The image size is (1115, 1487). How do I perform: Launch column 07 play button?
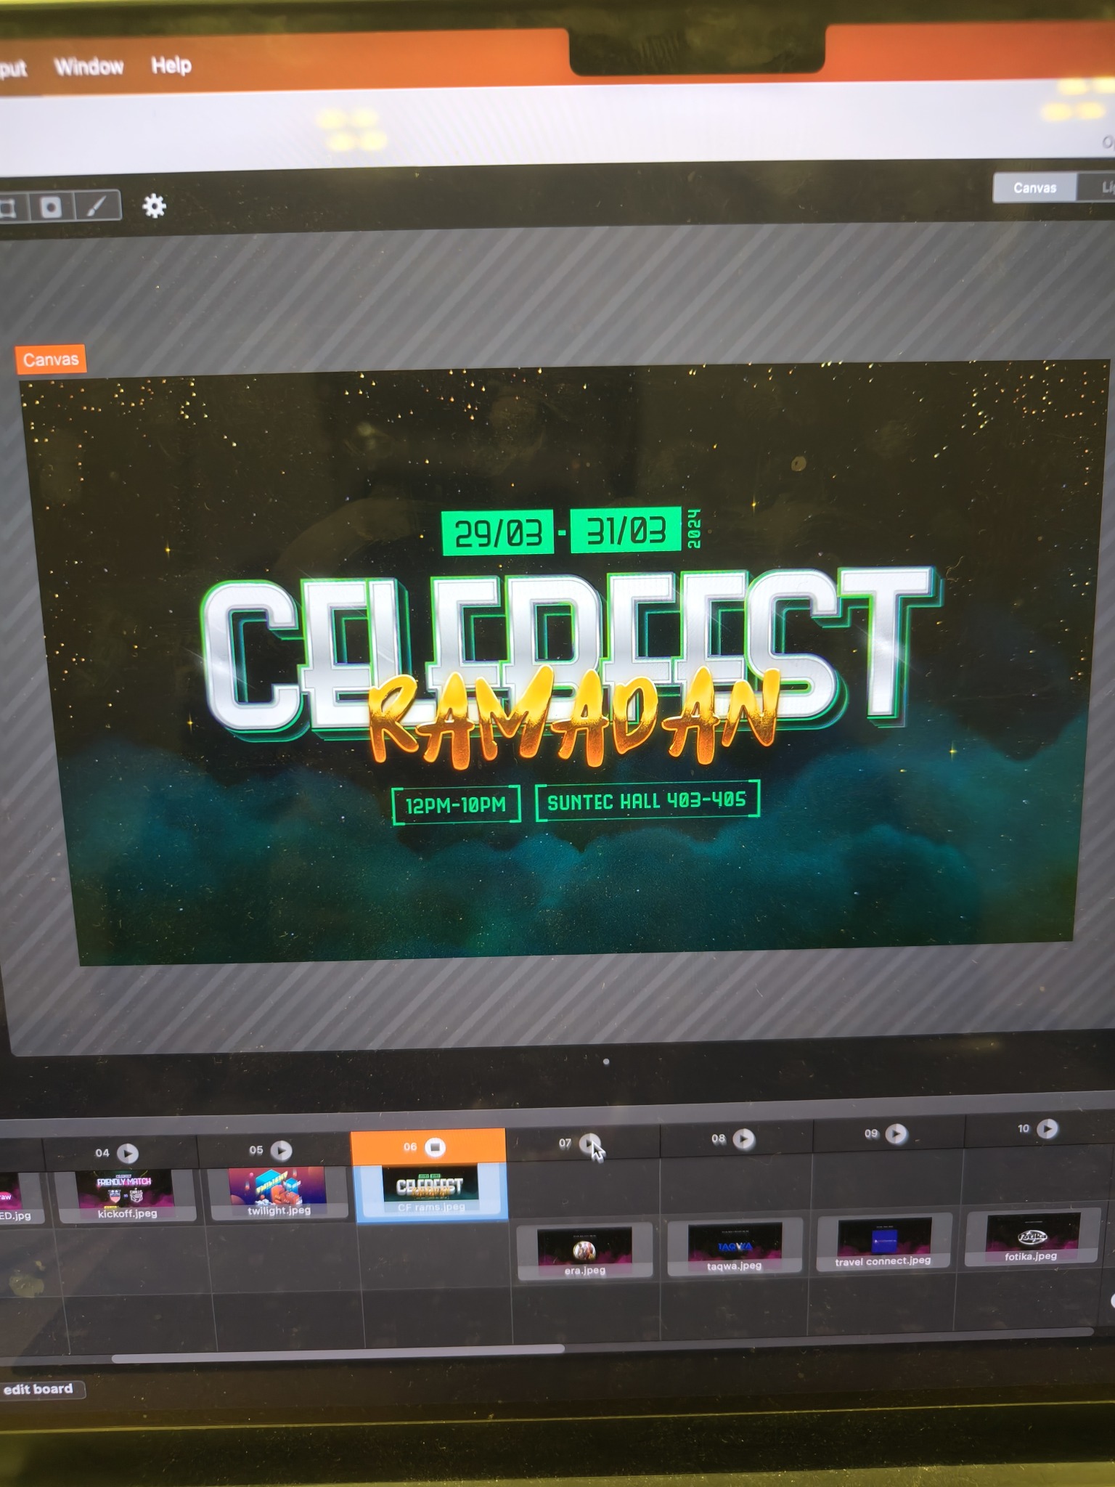[x=589, y=1143]
